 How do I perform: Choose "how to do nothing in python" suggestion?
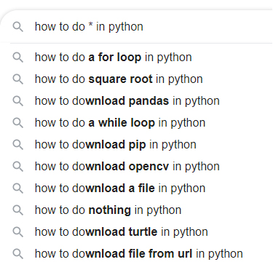pyautogui.click(x=136, y=210)
